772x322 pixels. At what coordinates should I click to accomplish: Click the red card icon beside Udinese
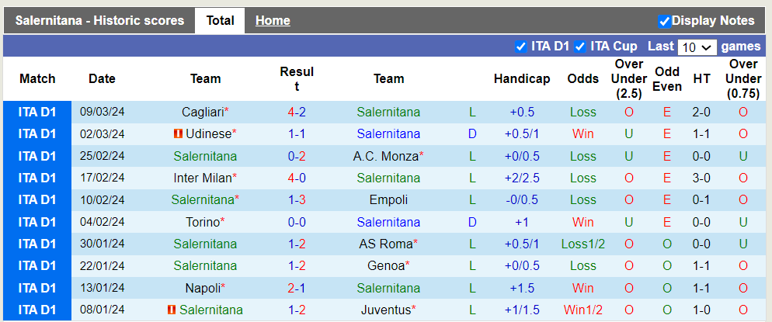(178, 133)
